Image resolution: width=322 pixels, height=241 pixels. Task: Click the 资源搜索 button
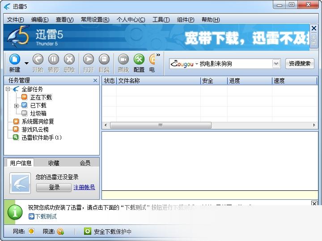tap(300, 64)
